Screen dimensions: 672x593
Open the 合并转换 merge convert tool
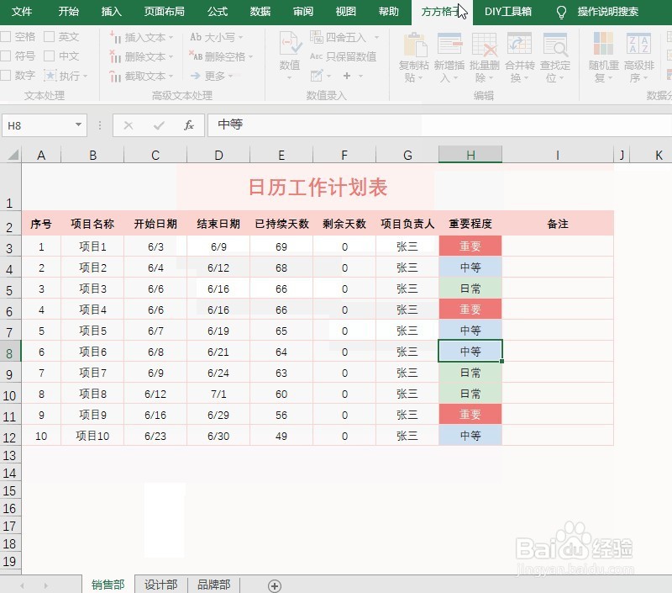(x=519, y=57)
